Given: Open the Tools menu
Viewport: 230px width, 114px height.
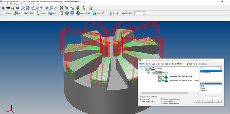Looking at the screenshot, I should (x=33, y=4).
